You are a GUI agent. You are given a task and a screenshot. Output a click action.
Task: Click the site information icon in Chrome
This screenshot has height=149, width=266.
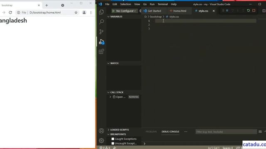click(x=18, y=12)
